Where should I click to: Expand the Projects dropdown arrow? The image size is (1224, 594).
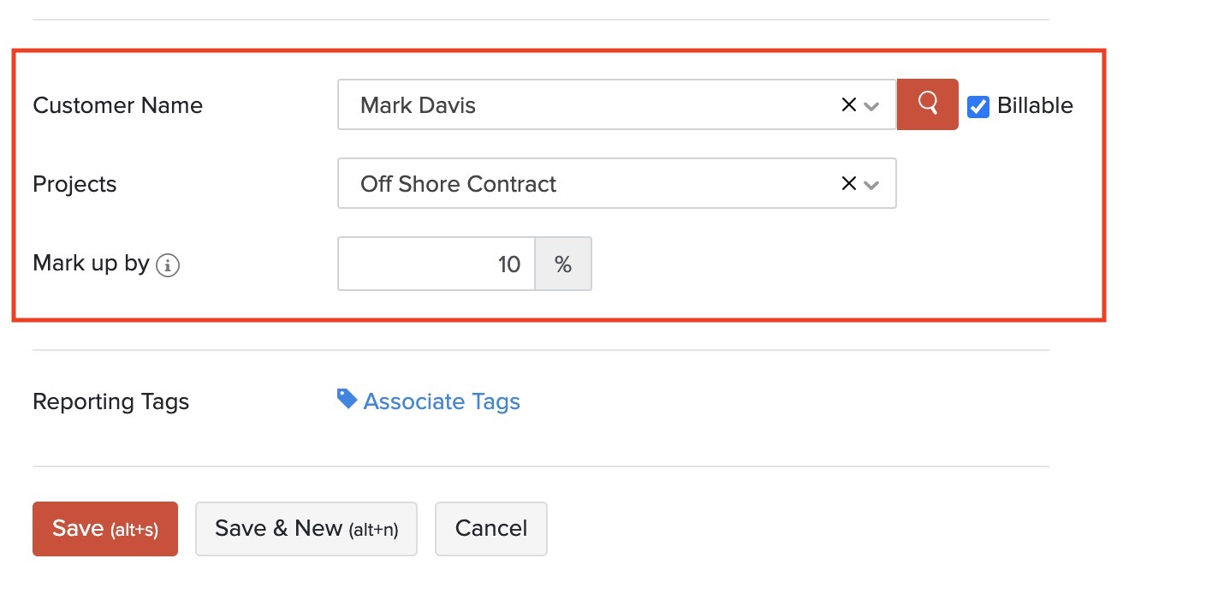(x=872, y=185)
